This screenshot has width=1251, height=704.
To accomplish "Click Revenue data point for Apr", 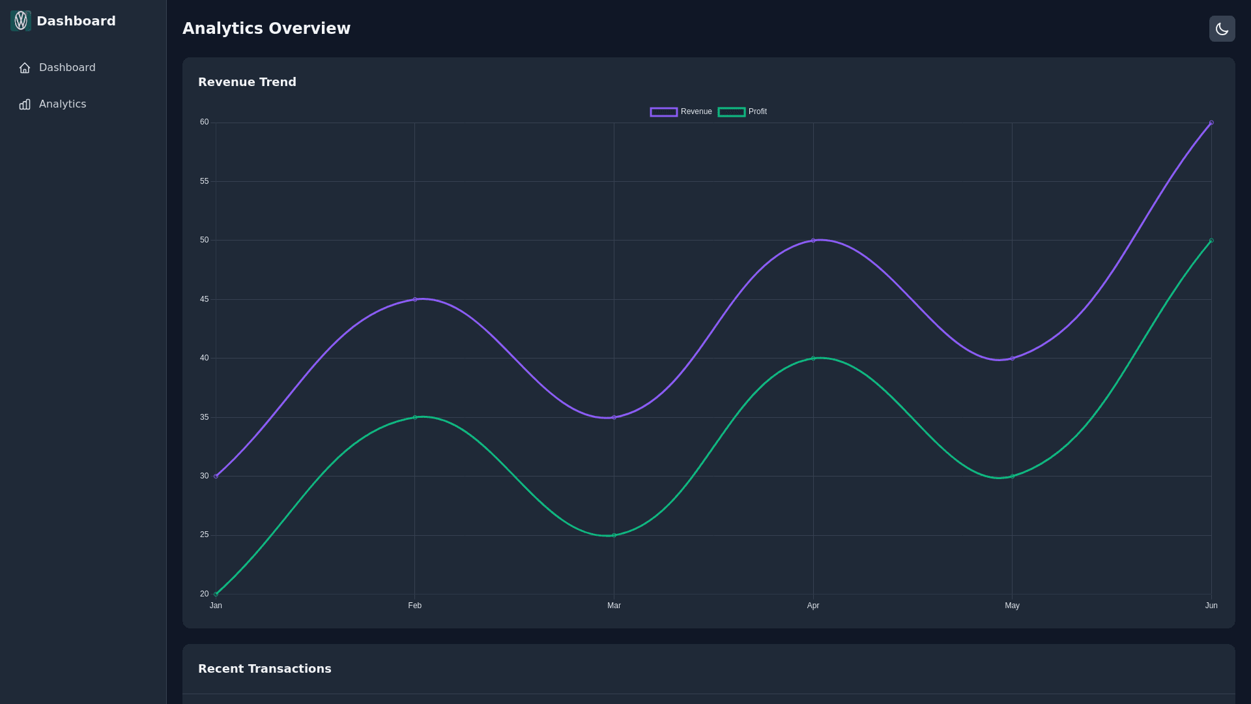I will tap(813, 241).
